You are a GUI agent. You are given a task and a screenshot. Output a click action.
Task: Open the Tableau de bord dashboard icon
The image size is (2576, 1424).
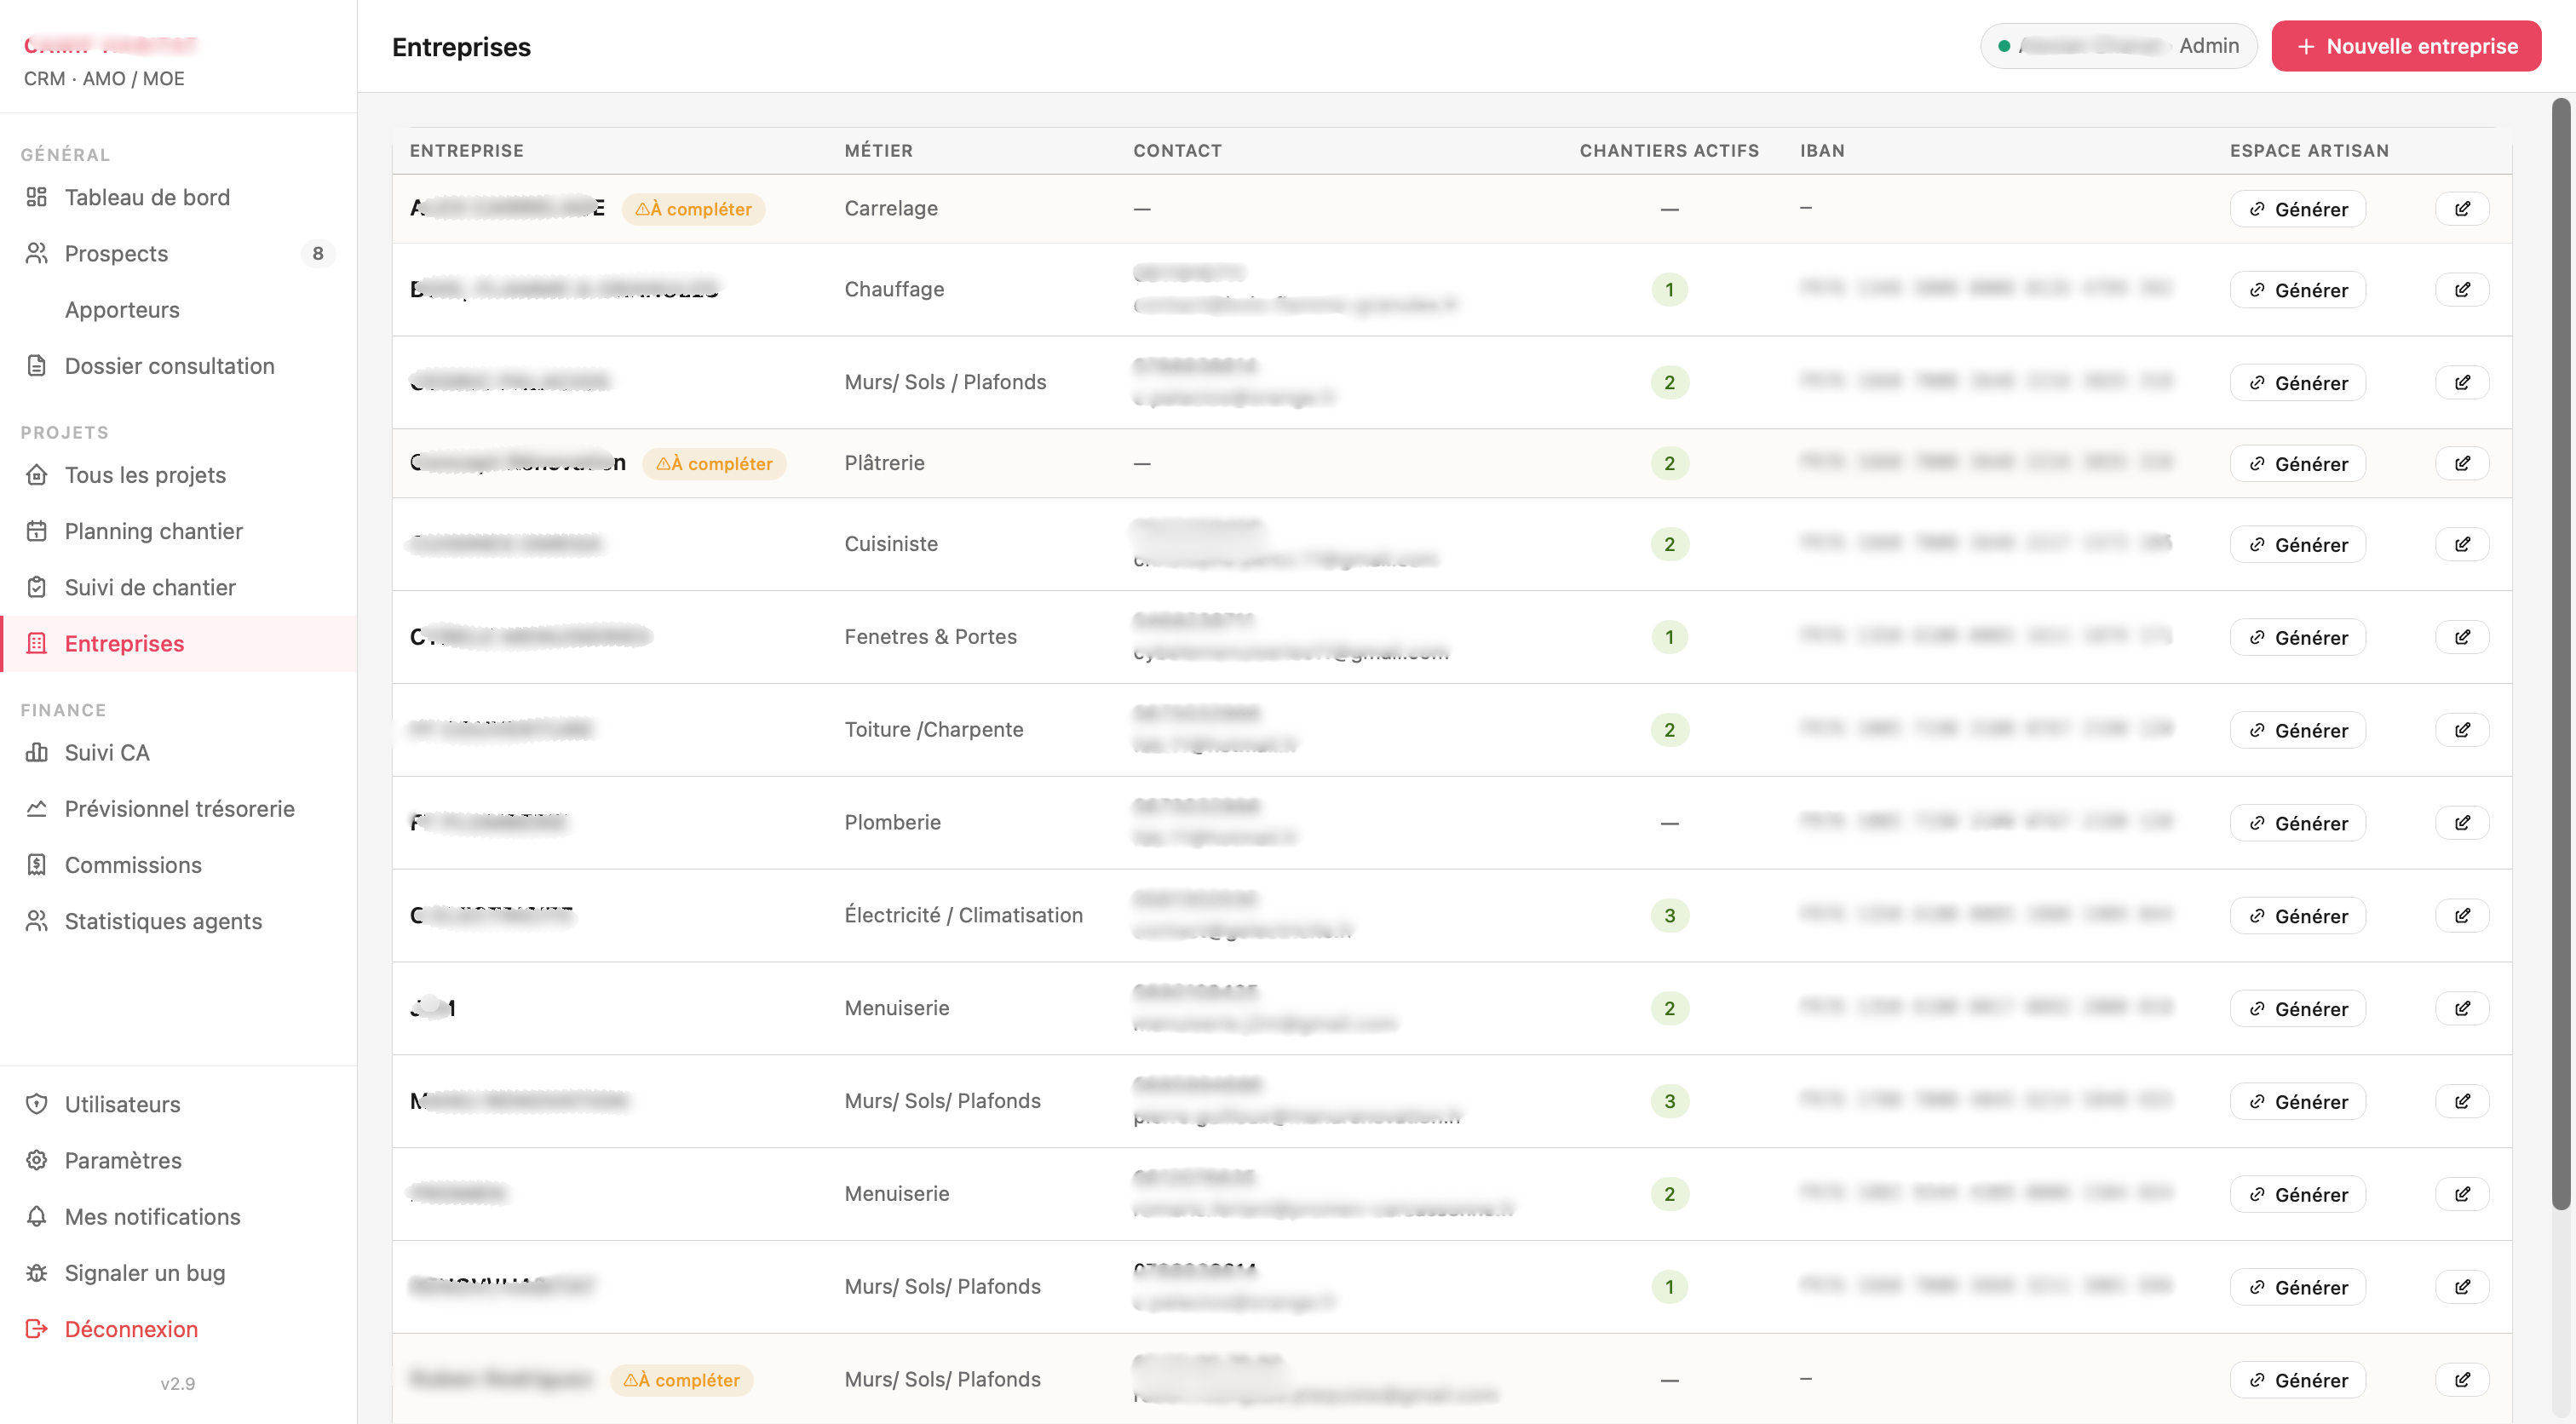(37, 197)
